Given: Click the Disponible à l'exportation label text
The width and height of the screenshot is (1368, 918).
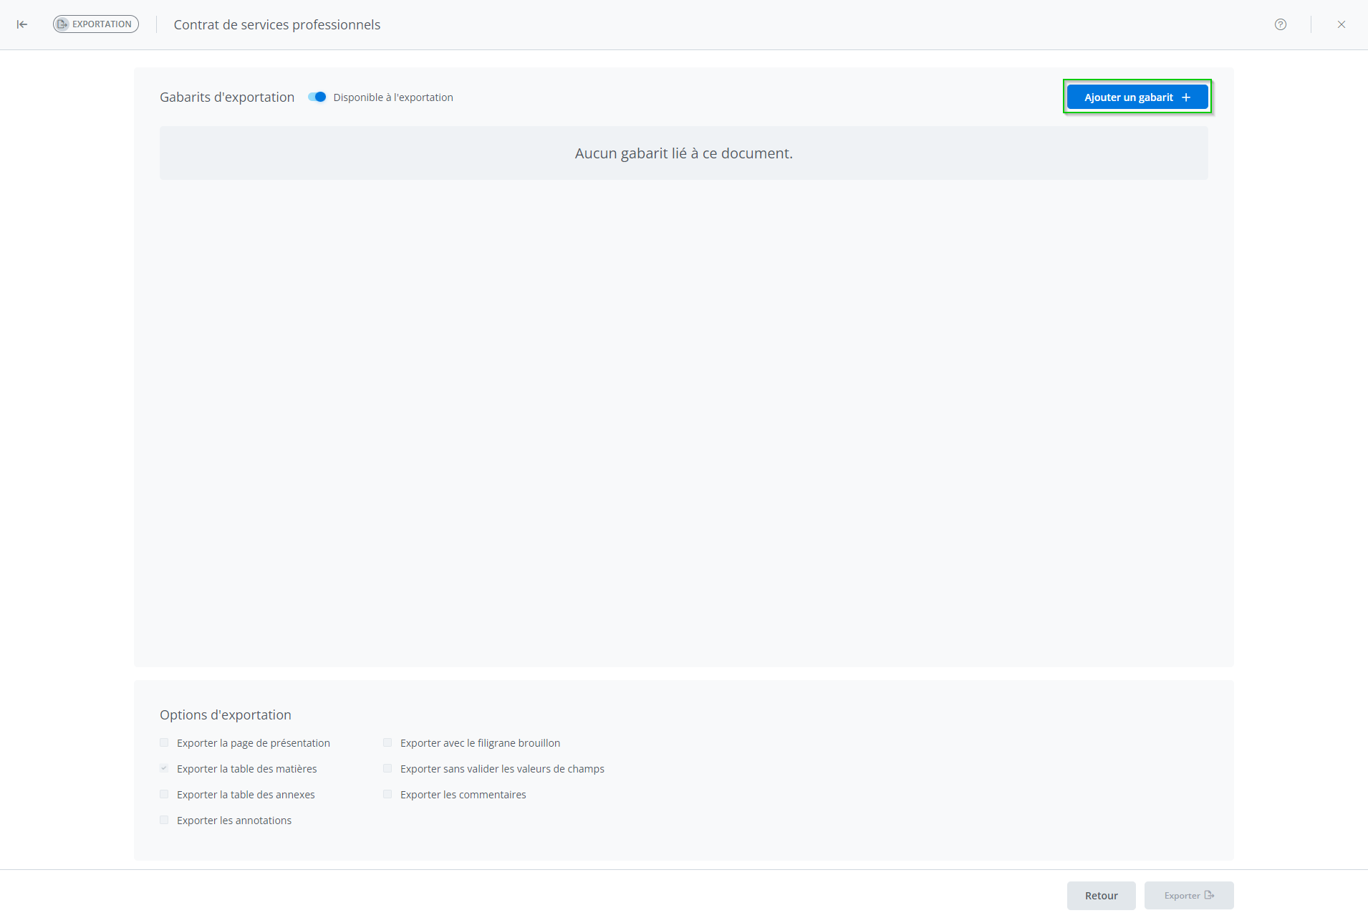Looking at the screenshot, I should [x=393, y=97].
